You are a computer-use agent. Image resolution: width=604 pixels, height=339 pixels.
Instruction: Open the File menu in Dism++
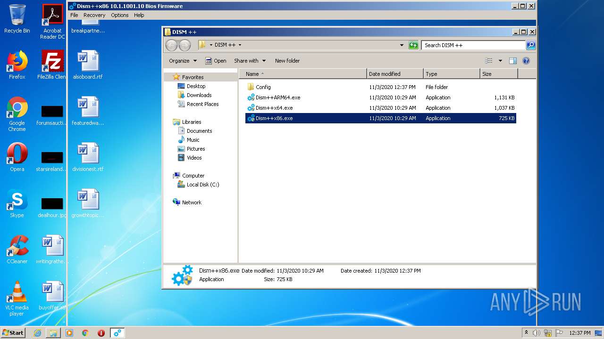(x=74, y=15)
